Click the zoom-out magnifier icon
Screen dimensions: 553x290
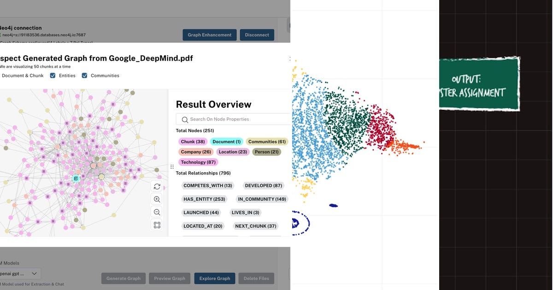pos(157,212)
